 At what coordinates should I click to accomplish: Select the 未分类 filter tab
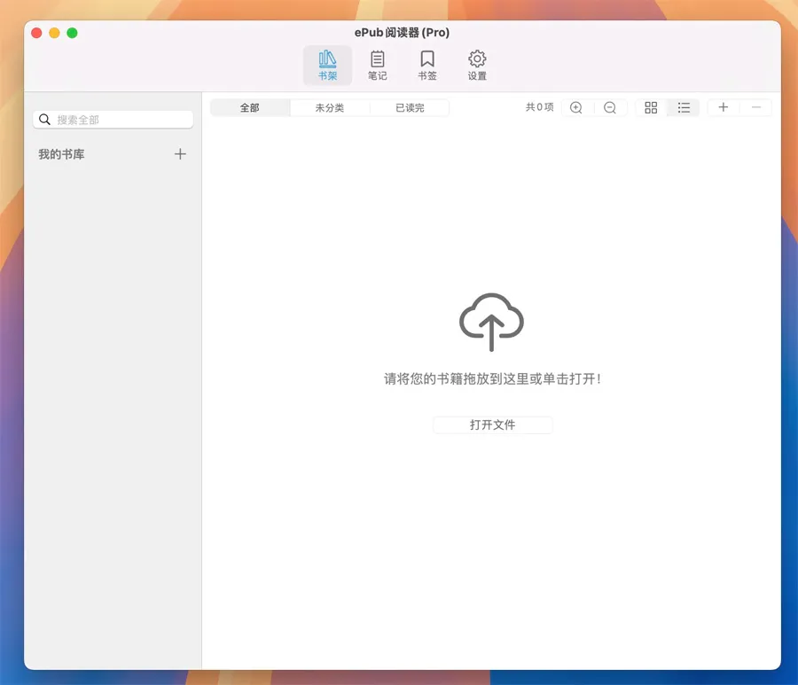point(330,108)
